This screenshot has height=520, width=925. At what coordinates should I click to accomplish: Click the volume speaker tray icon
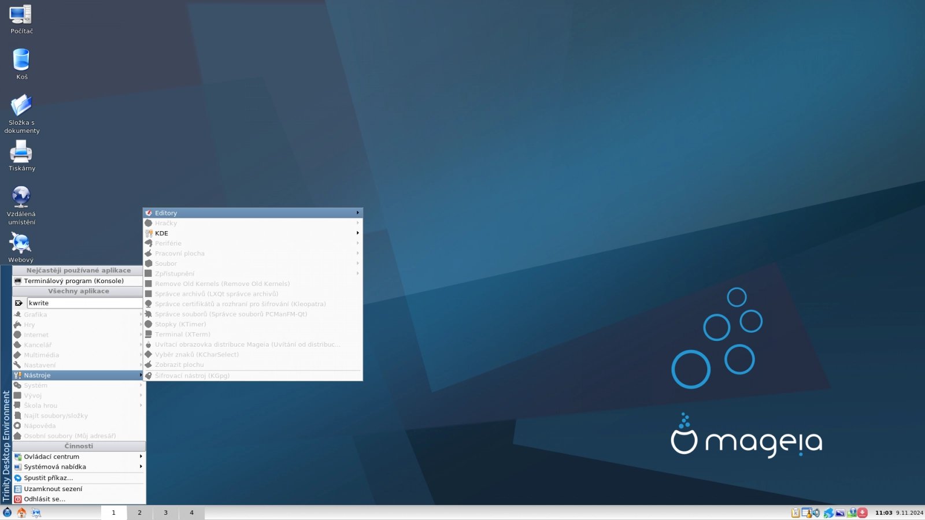[x=816, y=512]
